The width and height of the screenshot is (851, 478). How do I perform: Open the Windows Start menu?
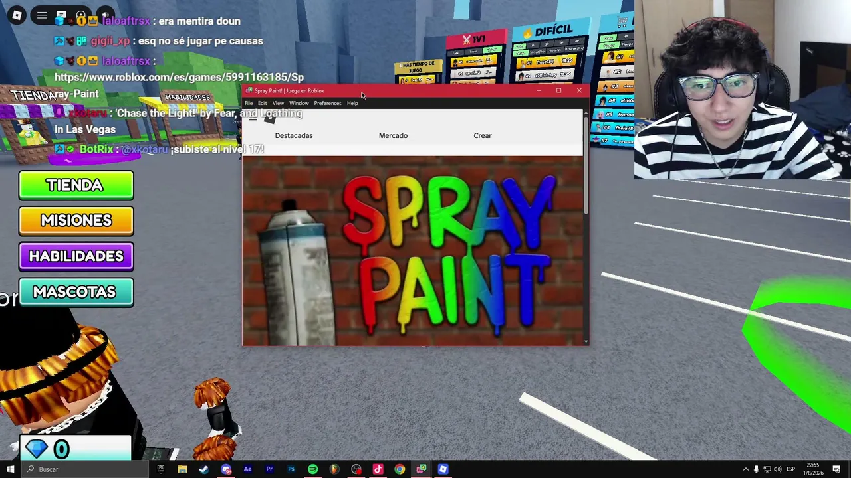click(x=11, y=469)
